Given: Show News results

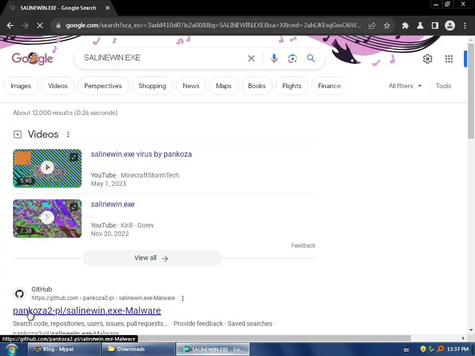Looking at the screenshot, I should [191, 86].
